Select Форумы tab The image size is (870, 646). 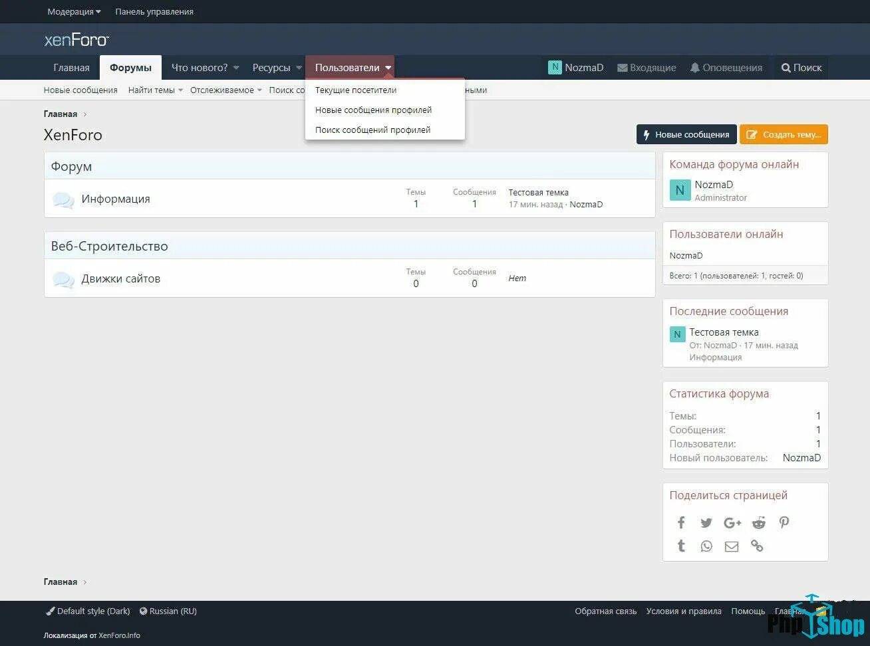coord(130,68)
